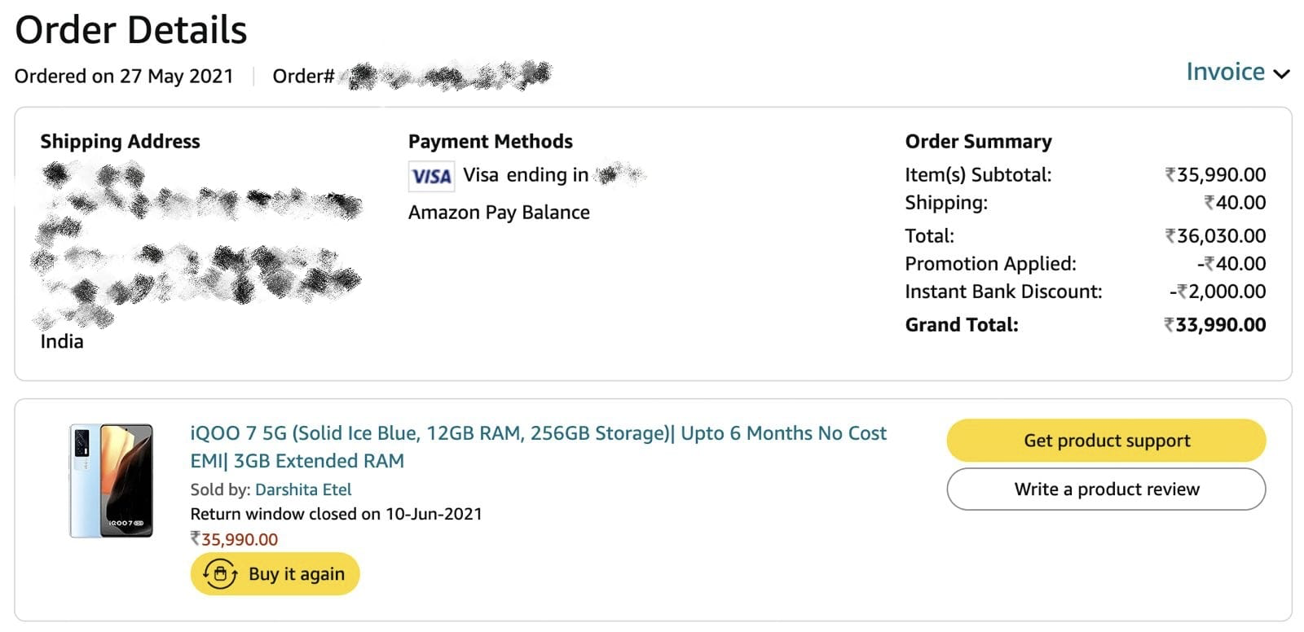Click the Amazon Pay Balance payment text
The height and width of the screenshot is (632, 1304).
(x=499, y=213)
